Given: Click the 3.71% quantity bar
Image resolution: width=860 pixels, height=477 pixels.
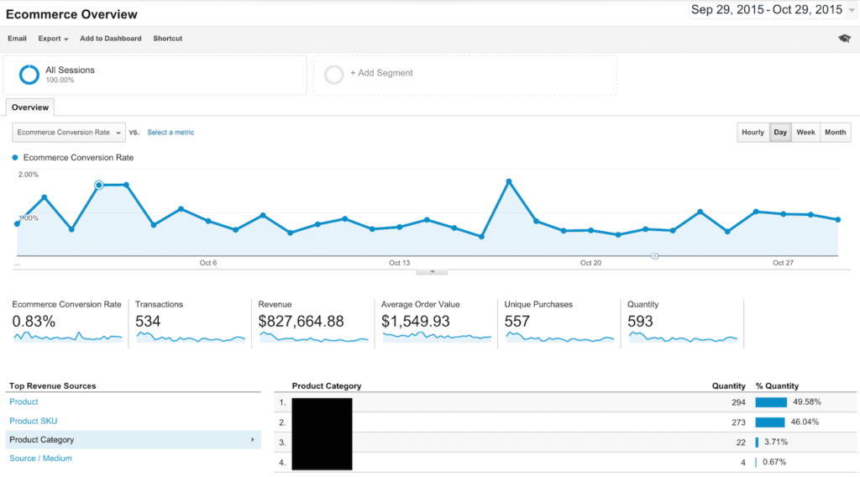Looking at the screenshot, I should pos(757,442).
